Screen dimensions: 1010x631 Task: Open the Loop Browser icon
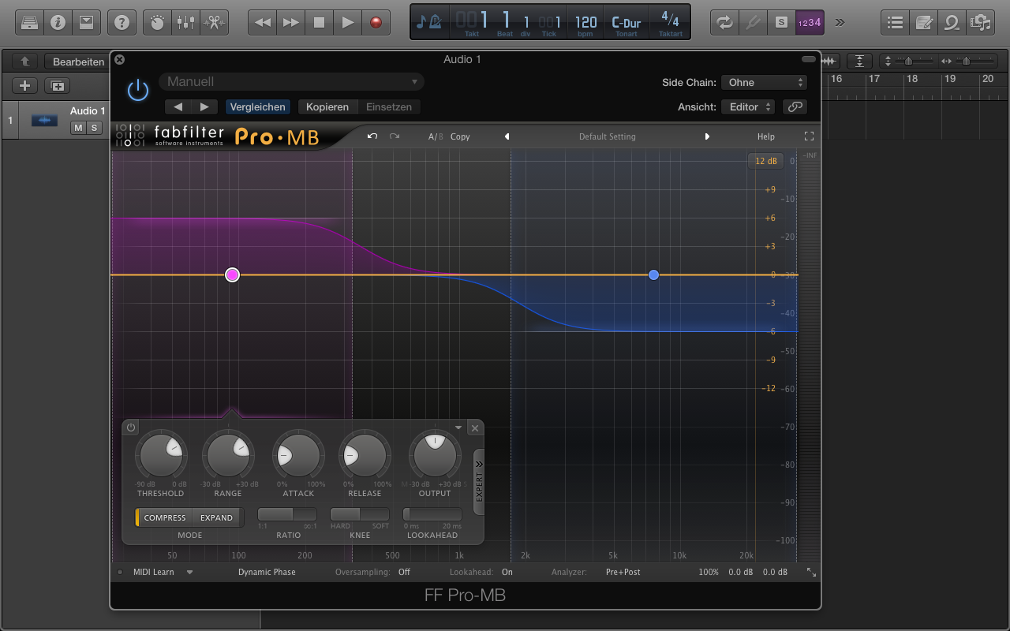952,23
